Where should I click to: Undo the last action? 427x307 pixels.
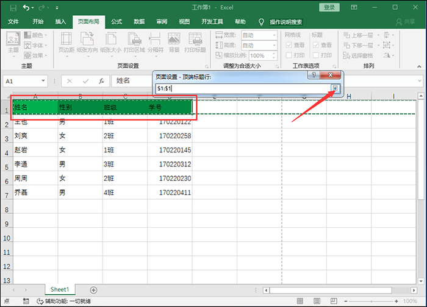pyautogui.click(x=26, y=7)
